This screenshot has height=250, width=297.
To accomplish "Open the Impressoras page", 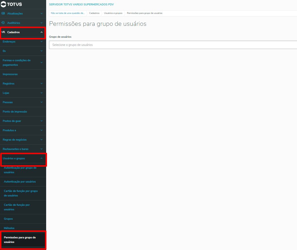I will click(23, 74).
